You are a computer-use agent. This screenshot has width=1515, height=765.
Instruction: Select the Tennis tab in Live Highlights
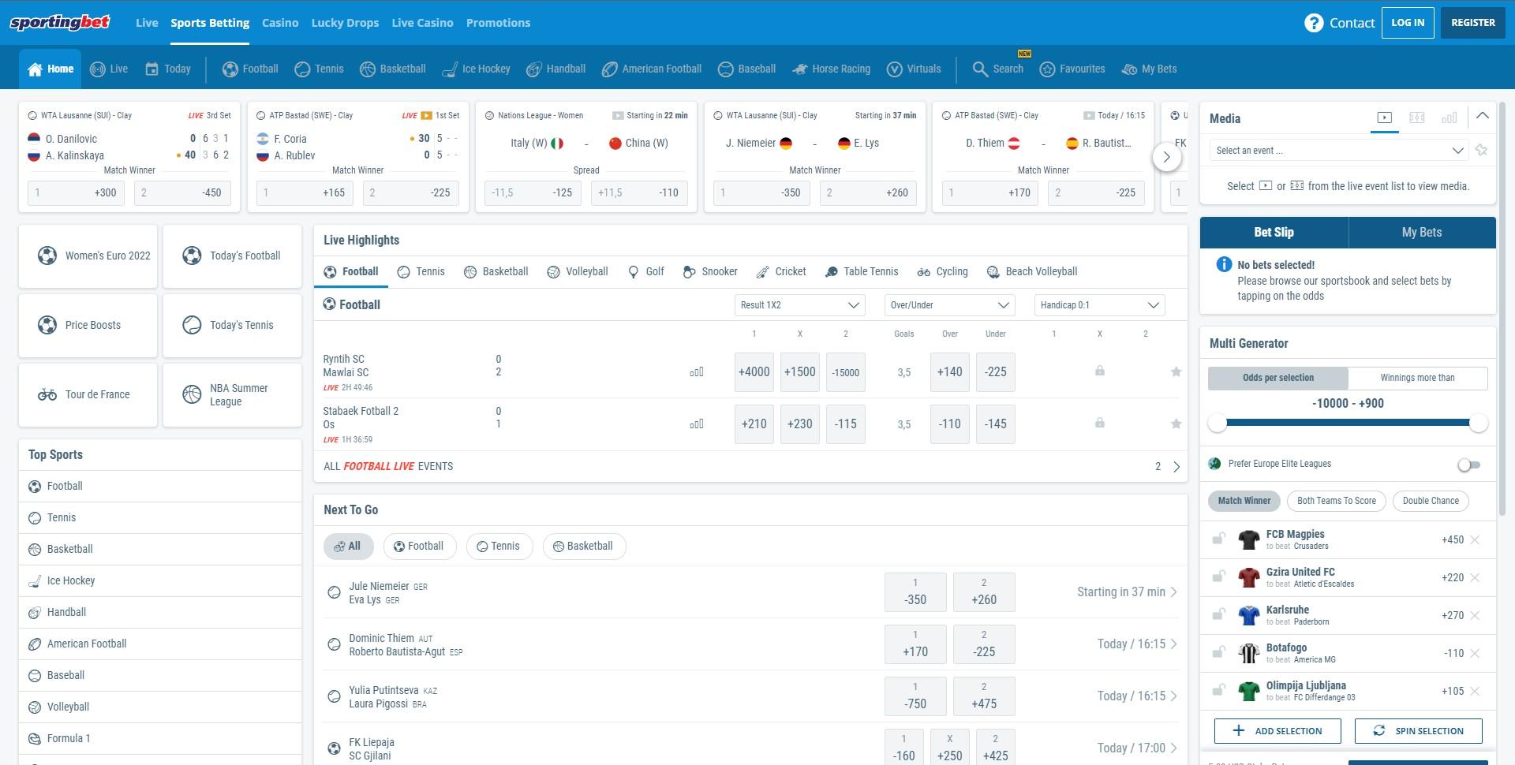(x=421, y=271)
